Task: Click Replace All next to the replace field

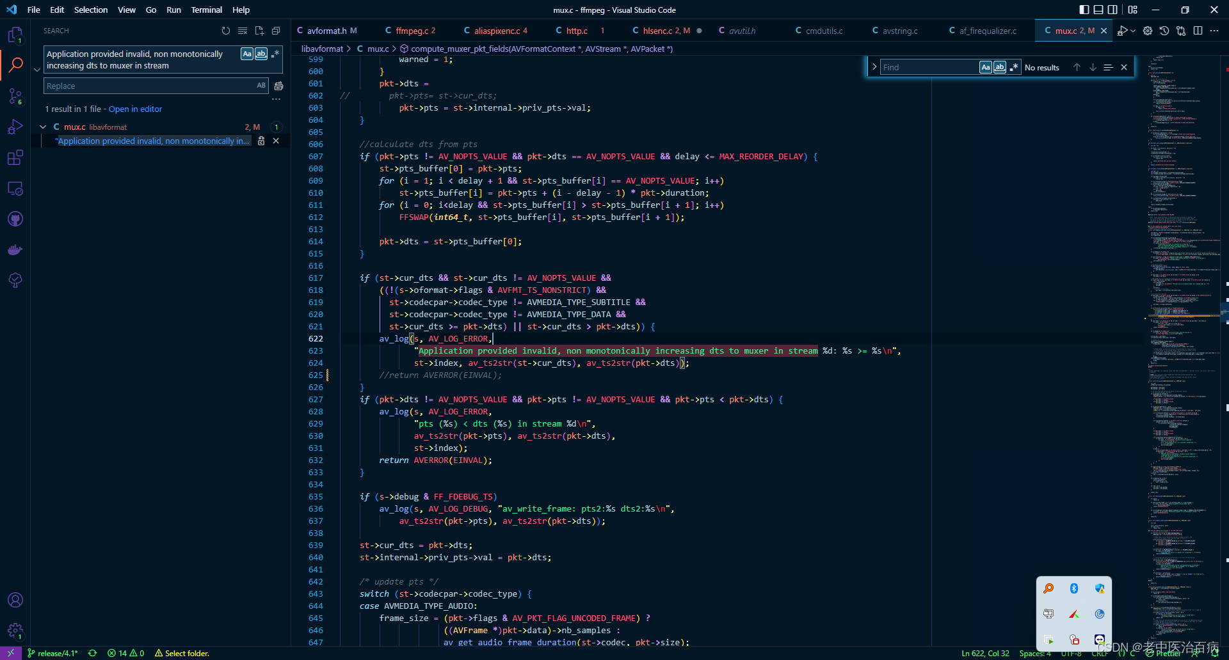Action: tap(278, 86)
